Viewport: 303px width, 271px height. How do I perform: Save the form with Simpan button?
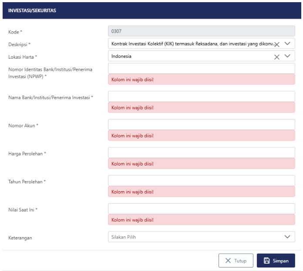276,261
